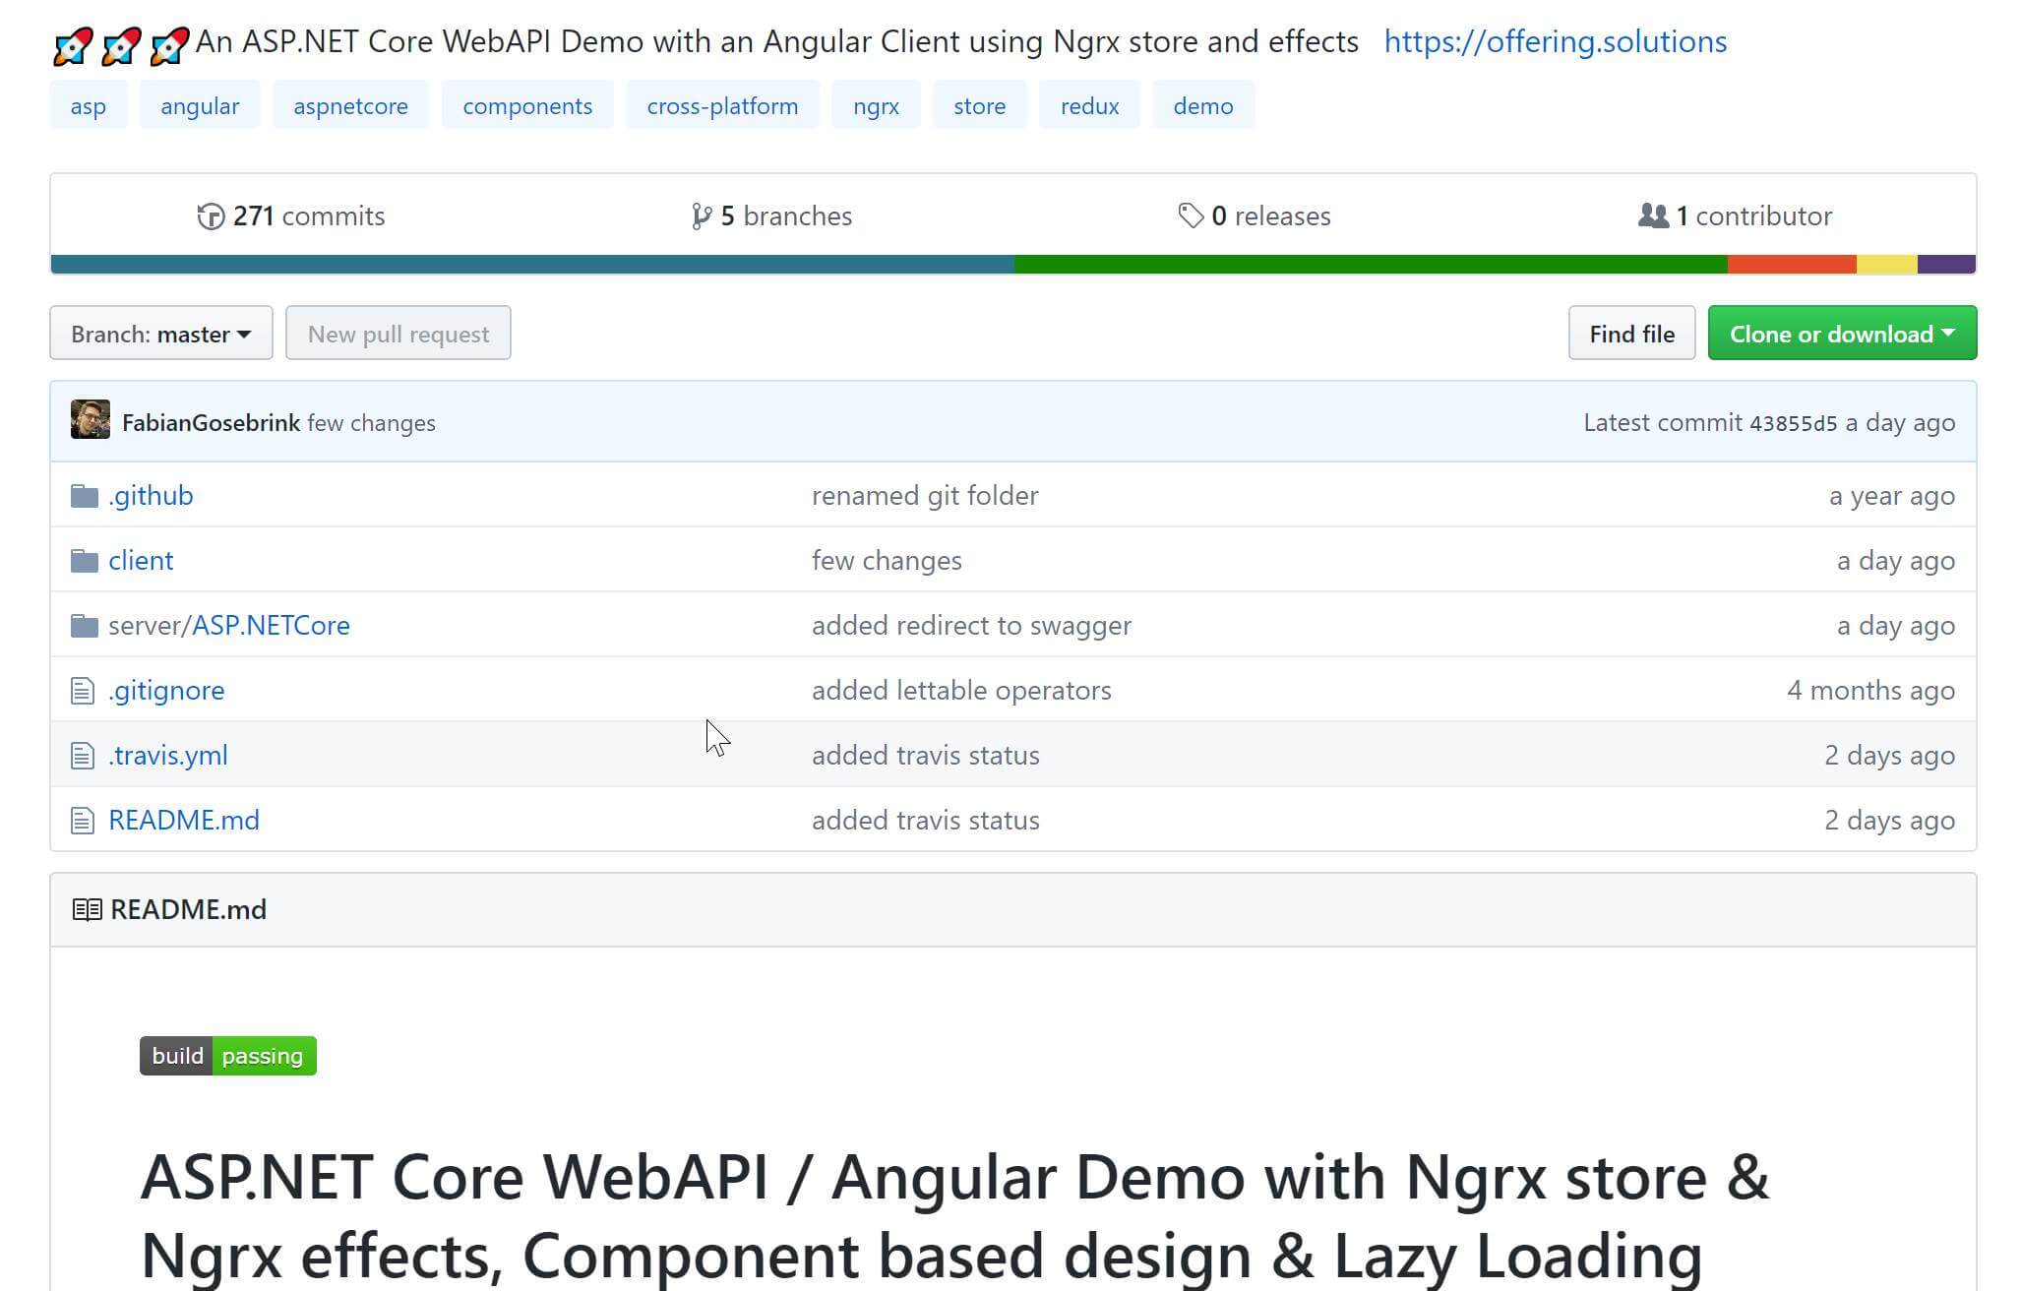Image resolution: width=2021 pixels, height=1291 pixels.
Task: Click the branches fork icon
Action: [x=701, y=215]
